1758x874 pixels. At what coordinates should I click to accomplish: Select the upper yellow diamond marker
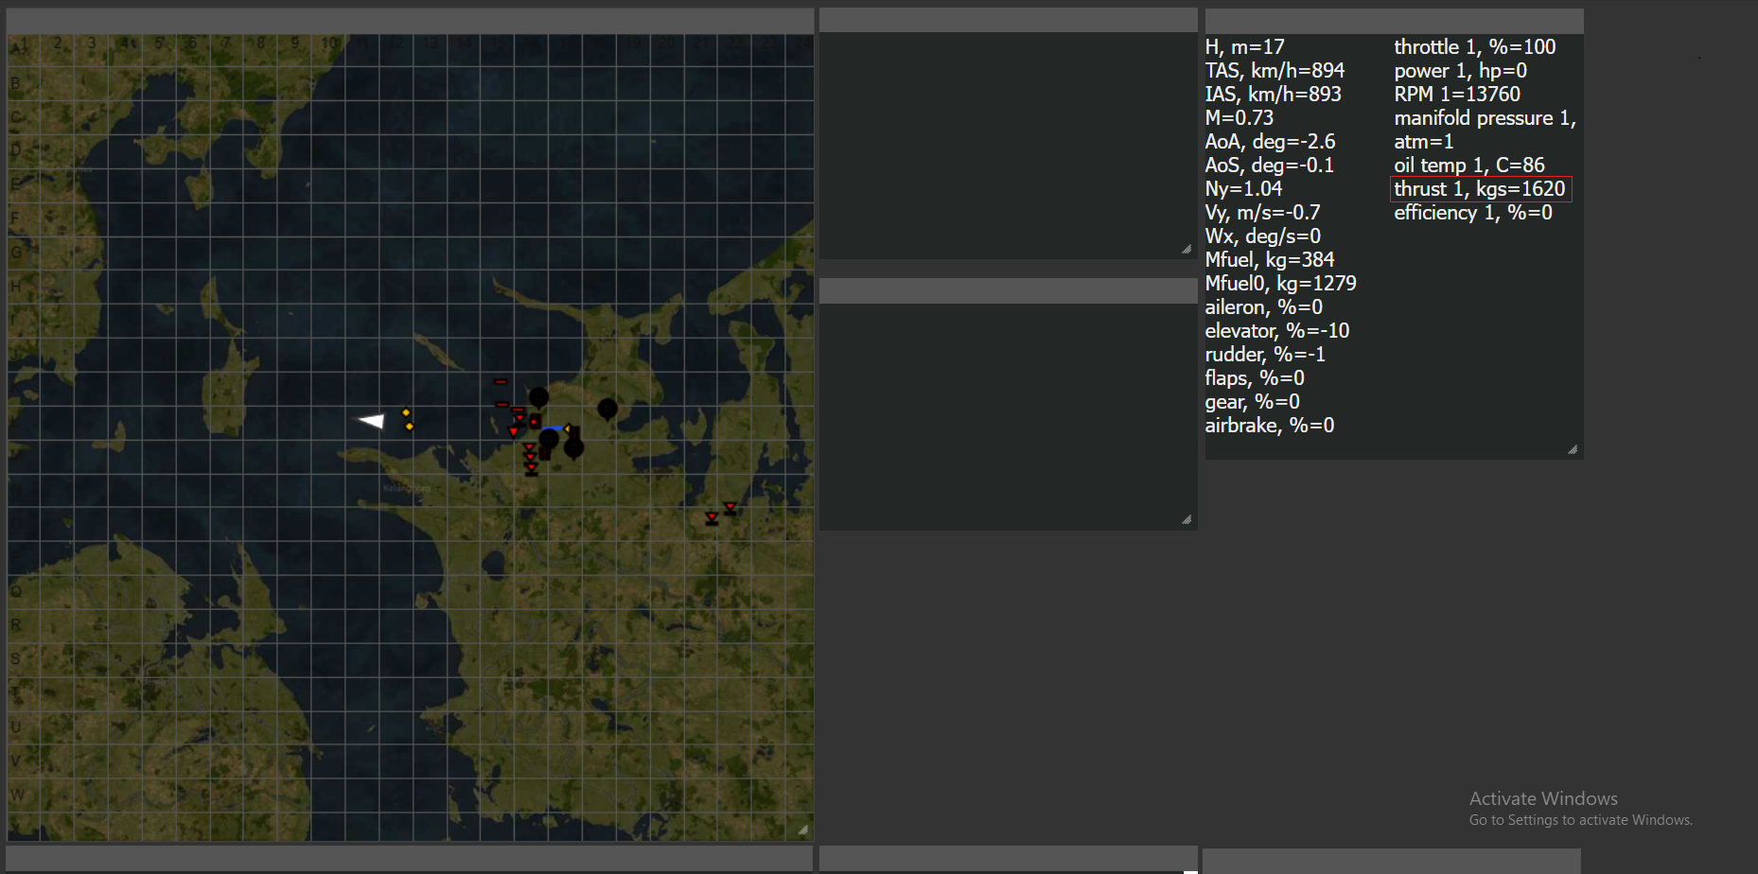pyautogui.click(x=406, y=412)
